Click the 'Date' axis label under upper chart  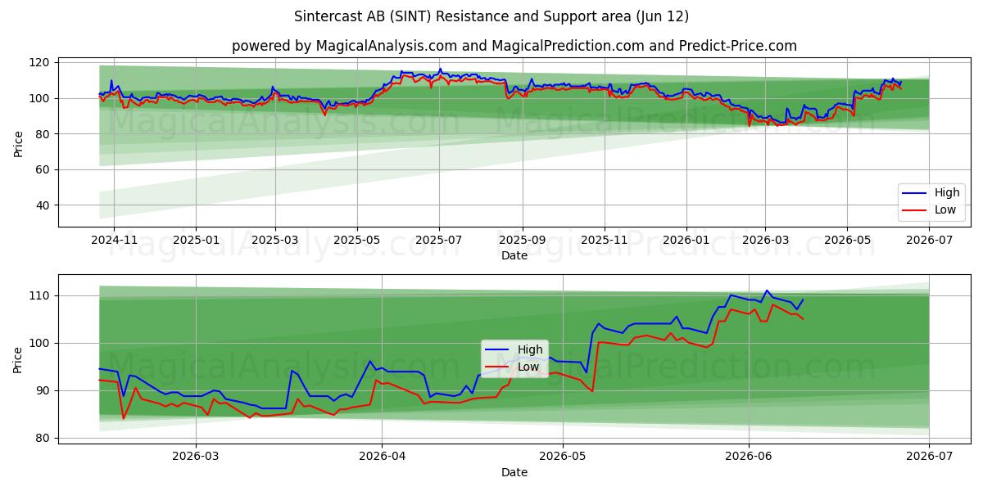[x=514, y=255]
